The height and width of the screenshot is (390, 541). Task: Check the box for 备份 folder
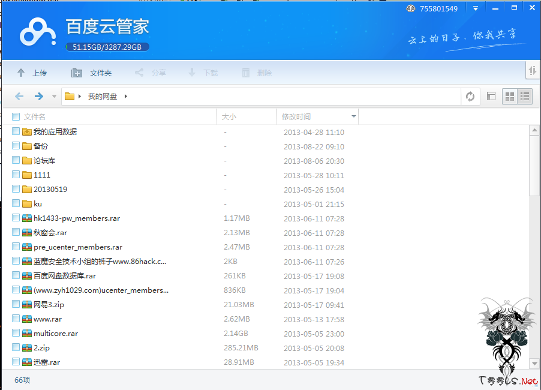pos(16,146)
